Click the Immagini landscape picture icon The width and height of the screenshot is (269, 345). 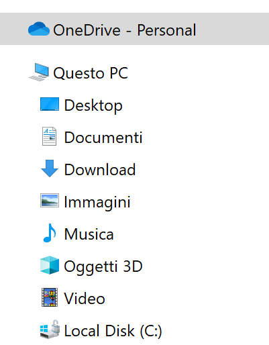pos(50,201)
